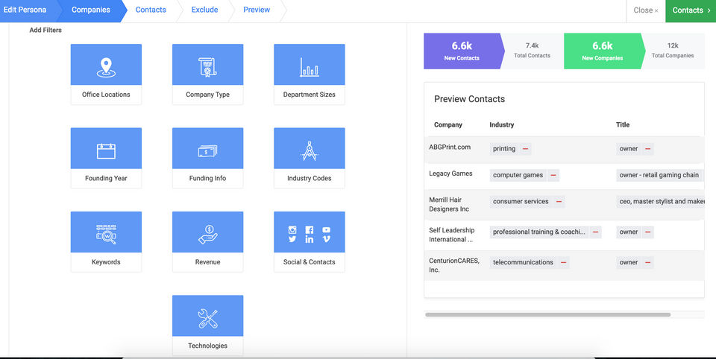Image resolution: width=716 pixels, height=359 pixels.
Task: Open the Company Type filter tile
Action: (207, 74)
